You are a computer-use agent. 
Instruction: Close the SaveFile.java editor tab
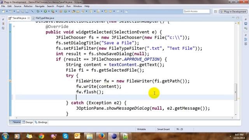[28, 18]
